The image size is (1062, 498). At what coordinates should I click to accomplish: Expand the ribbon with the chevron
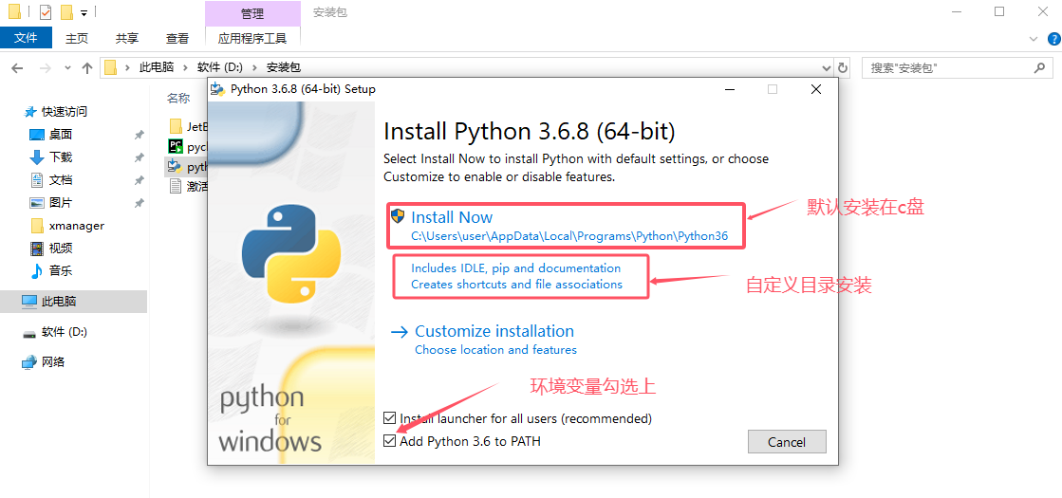tap(1033, 39)
